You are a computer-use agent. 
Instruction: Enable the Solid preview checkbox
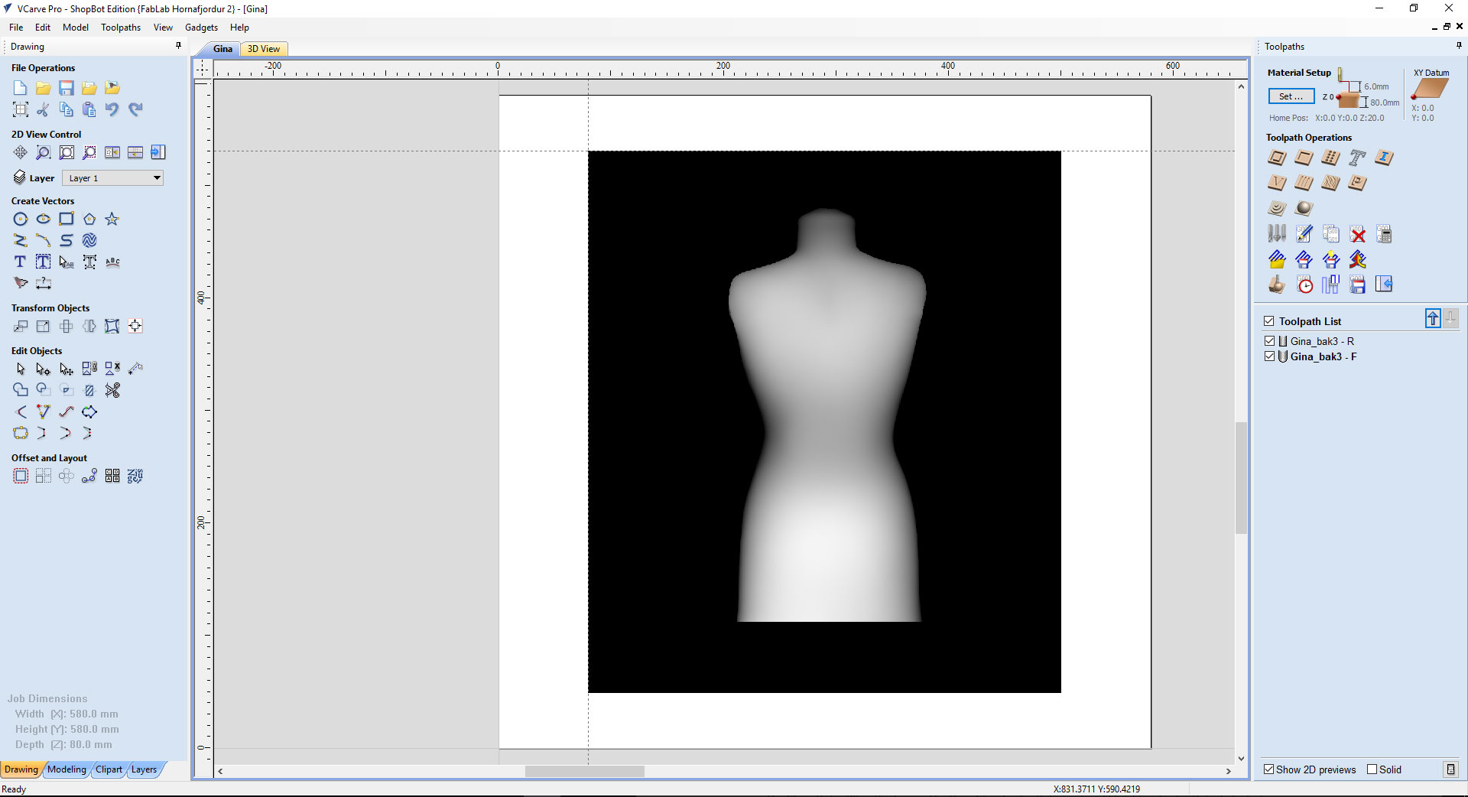tap(1372, 769)
